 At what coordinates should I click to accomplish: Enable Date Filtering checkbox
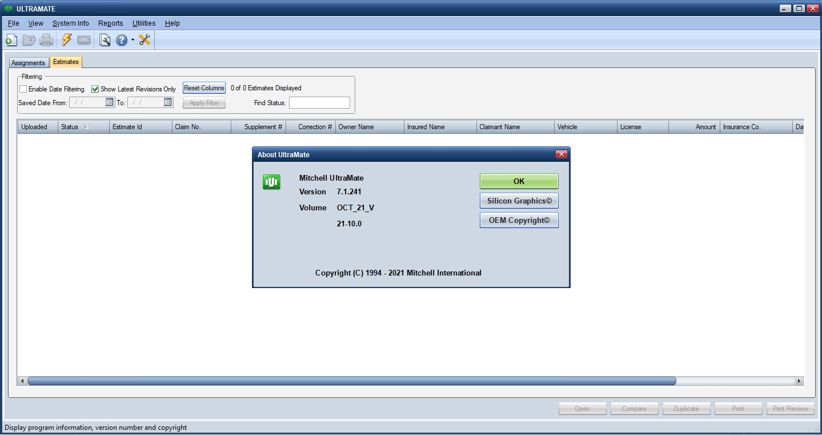[x=23, y=89]
